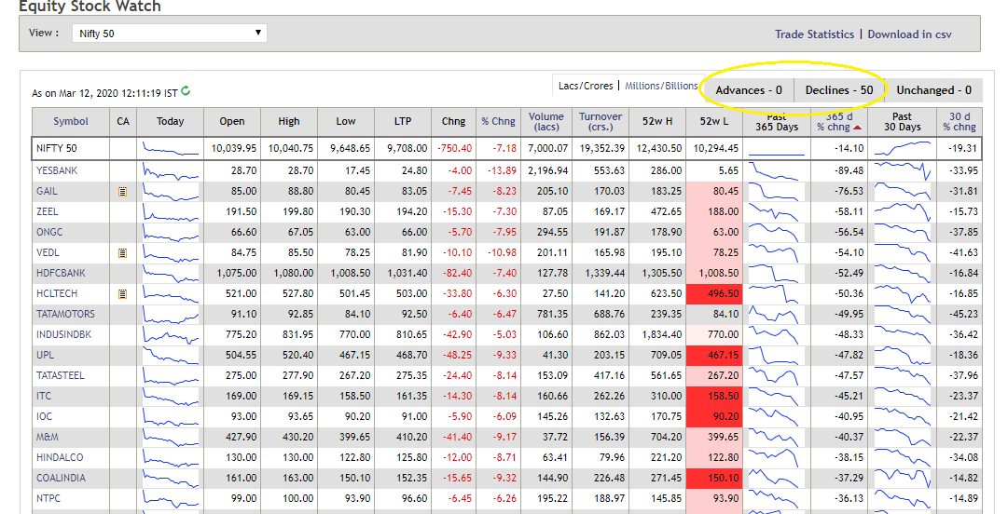This screenshot has height=514, width=1008.
Task: Open the TATAMOTORS stock link
Action: [x=65, y=315]
